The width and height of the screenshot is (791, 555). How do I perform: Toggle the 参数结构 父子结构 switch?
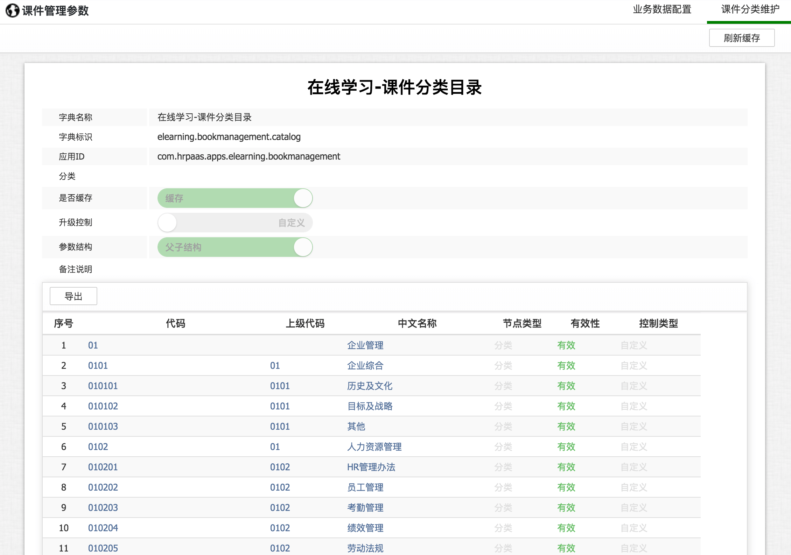[x=235, y=247]
